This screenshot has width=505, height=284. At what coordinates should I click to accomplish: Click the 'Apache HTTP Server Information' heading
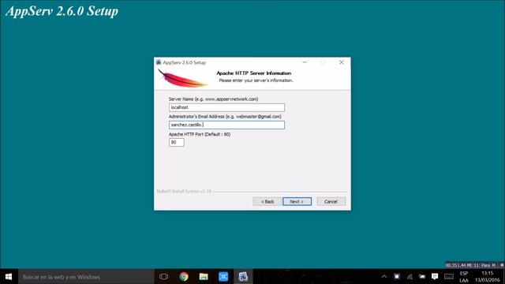[x=254, y=73]
